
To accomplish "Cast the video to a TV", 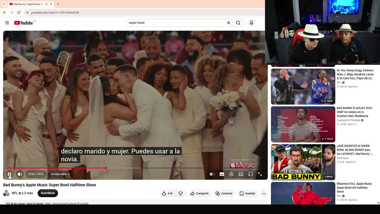I will (250, 174).
